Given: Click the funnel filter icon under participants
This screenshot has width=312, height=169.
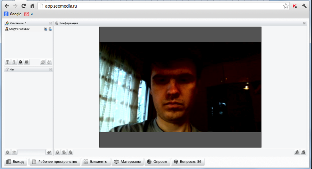Looking at the screenshot, I should 8,62.
